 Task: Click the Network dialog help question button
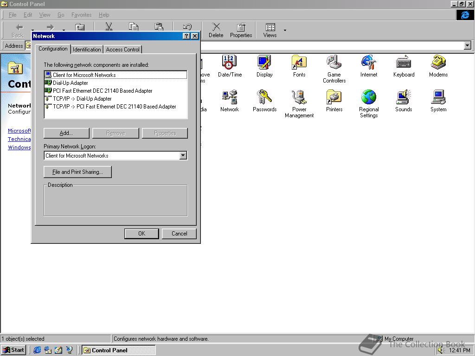click(x=186, y=36)
